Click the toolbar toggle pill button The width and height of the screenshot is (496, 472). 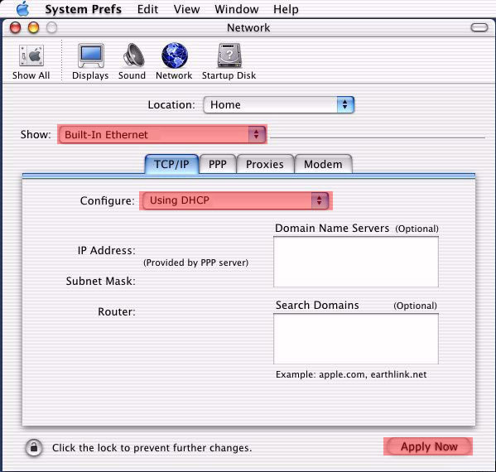point(479,27)
